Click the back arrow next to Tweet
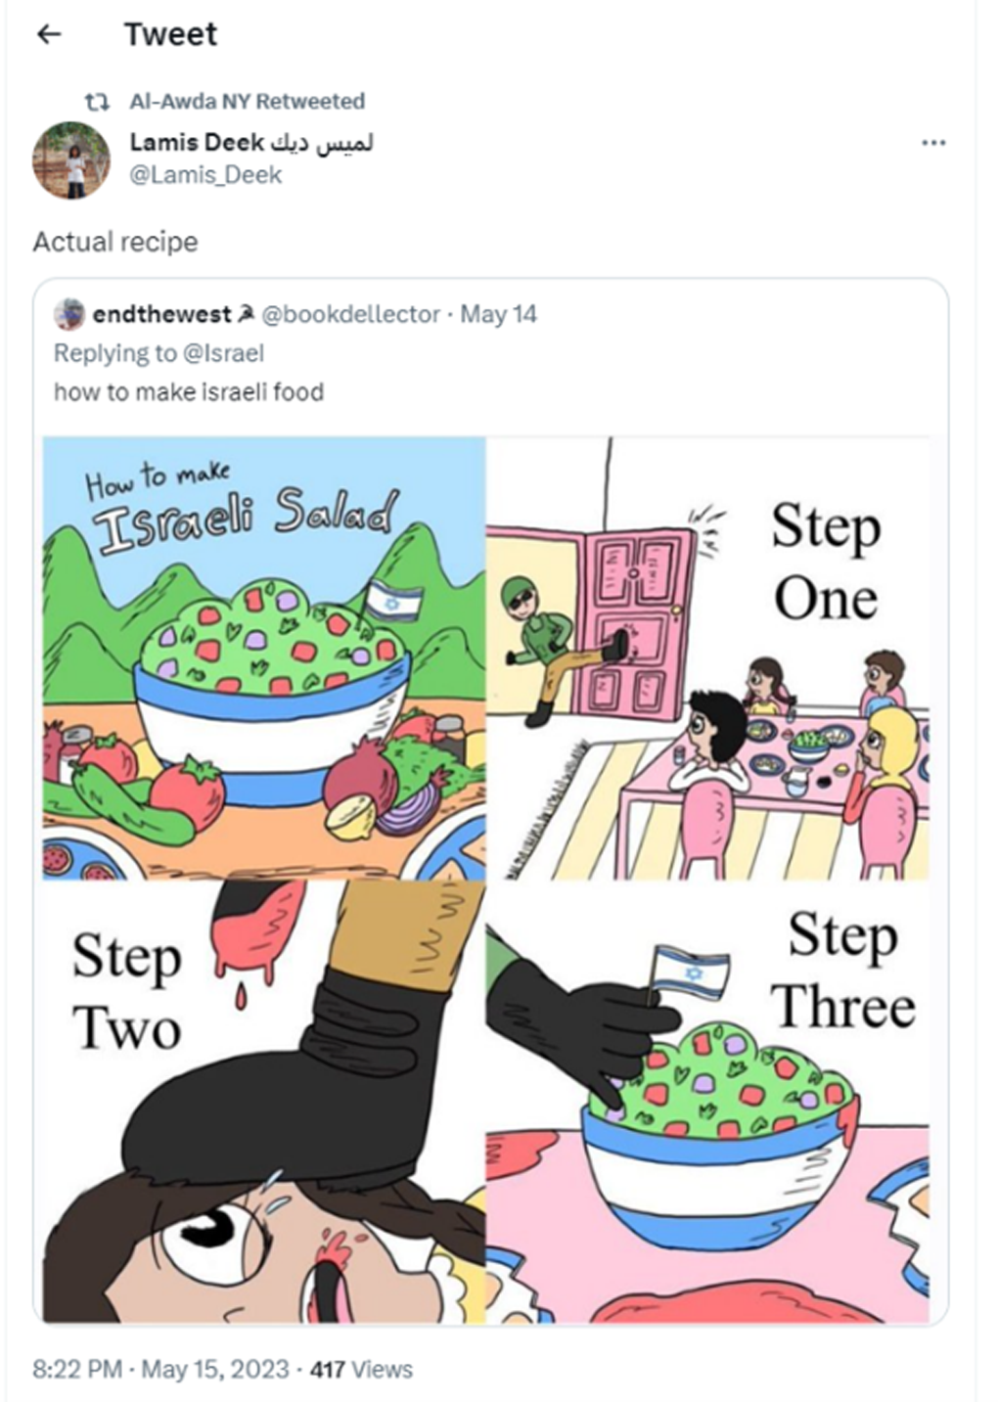This screenshot has width=998, height=1402. click(x=48, y=34)
